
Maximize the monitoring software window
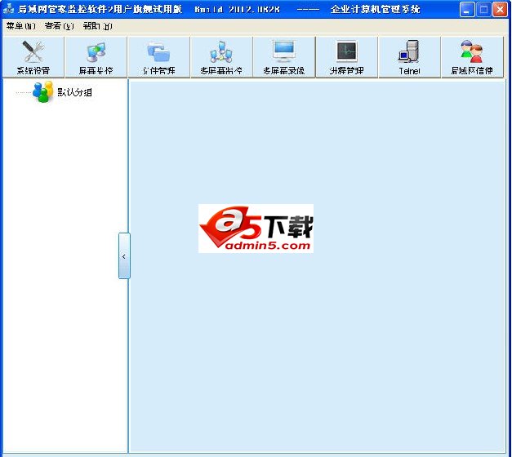pyautogui.click(x=483, y=9)
